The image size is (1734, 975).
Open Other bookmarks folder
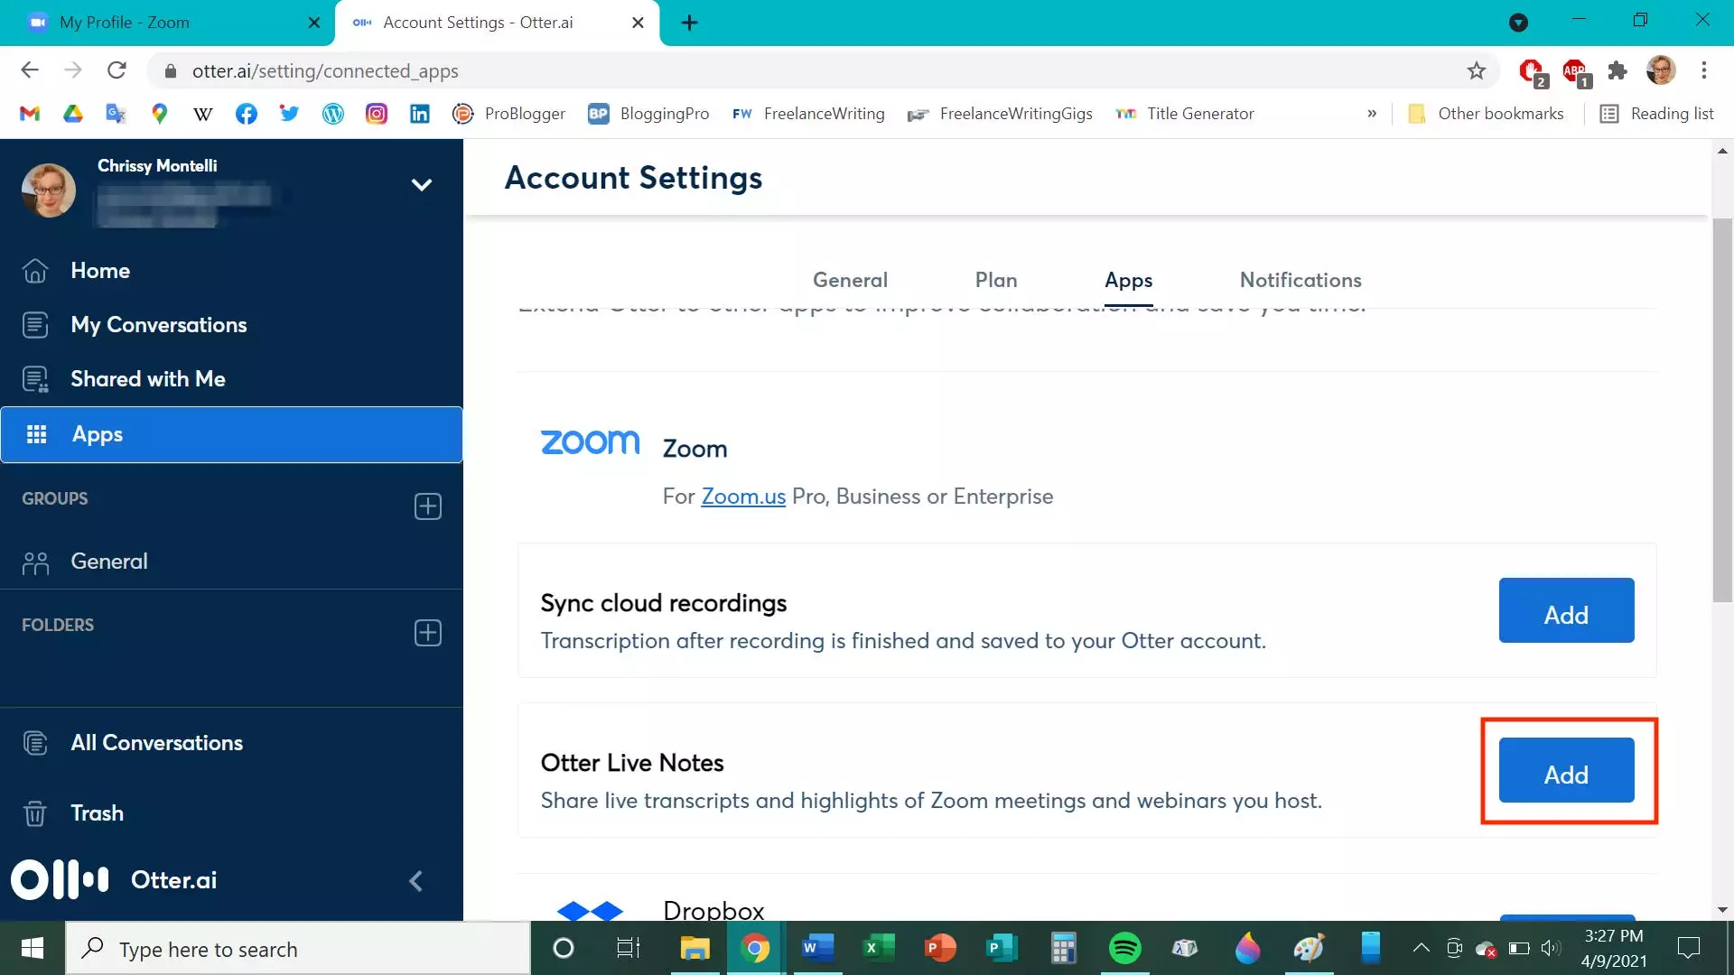pos(1486,114)
